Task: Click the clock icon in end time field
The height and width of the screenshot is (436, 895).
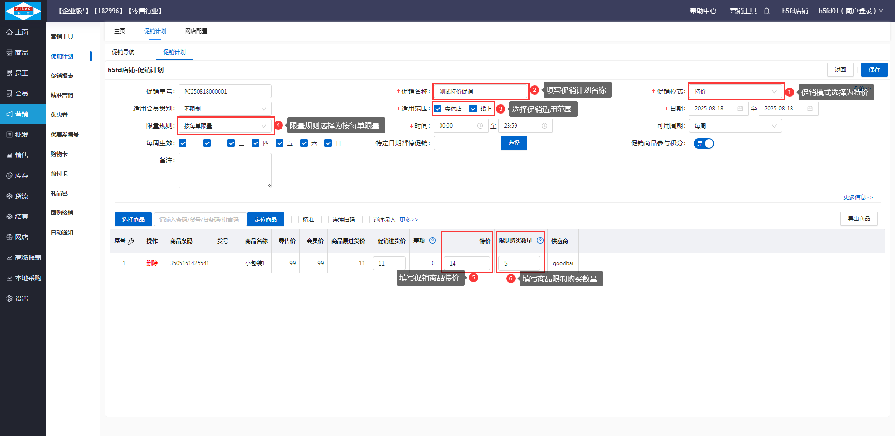Action: 544,126
